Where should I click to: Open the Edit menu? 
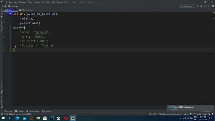(11, 2)
